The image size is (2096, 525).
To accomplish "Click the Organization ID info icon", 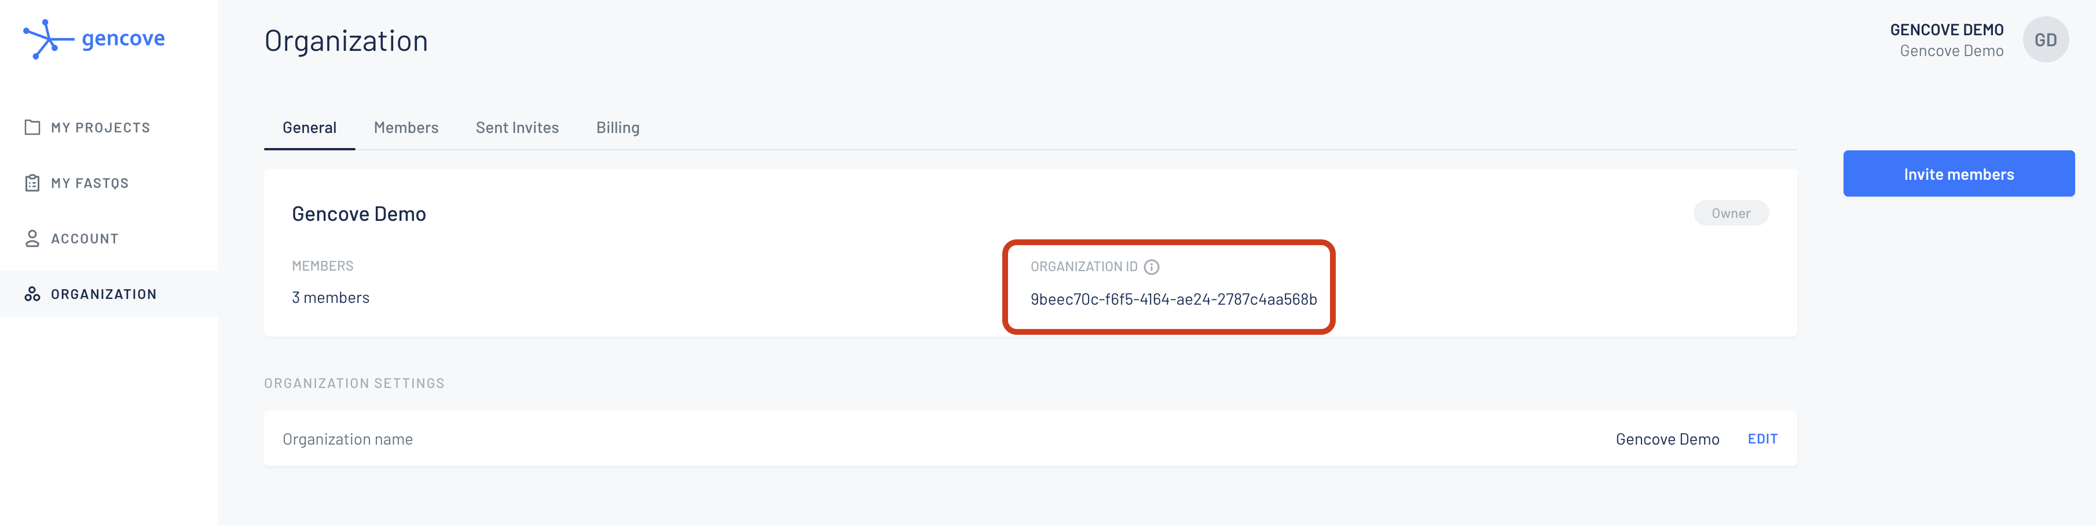I will (1151, 267).
